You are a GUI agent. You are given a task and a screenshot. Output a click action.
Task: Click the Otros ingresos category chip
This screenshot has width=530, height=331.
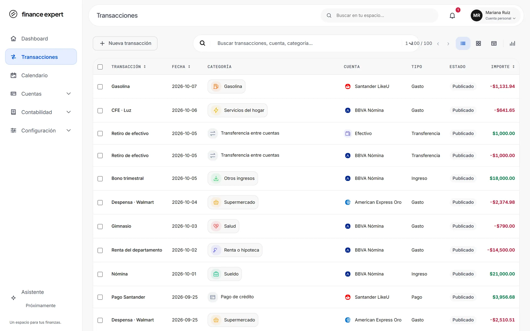233,178
